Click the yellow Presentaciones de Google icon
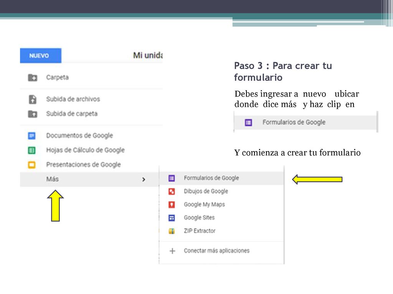Image resolution: width=393 pixels, height=294 pixels. click(31, 165)
